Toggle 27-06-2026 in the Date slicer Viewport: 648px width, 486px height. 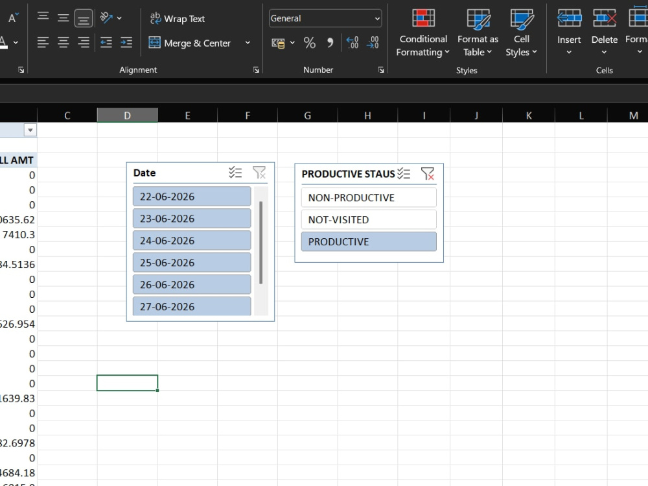(x=192, y=306)
